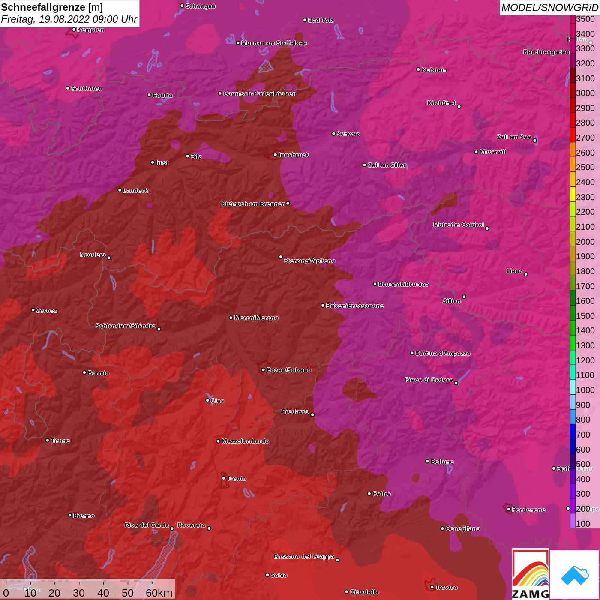Click the Bassano del Grappa label
The image size is (600, 600).
pos(304,556)
